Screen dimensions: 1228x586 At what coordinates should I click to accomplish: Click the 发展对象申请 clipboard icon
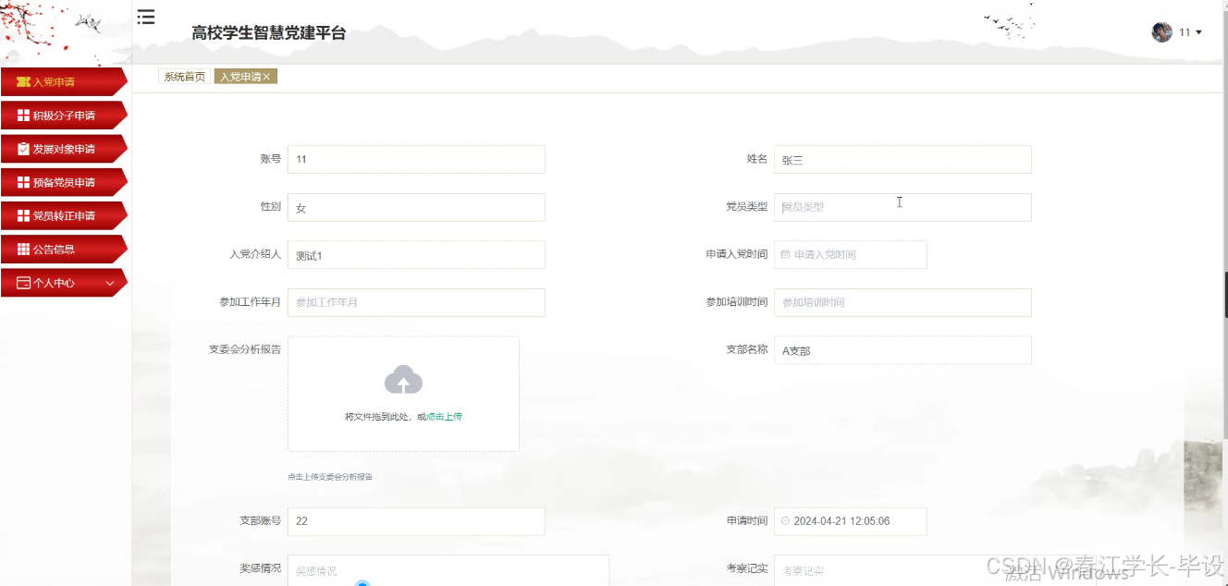[x=24, y=149]
